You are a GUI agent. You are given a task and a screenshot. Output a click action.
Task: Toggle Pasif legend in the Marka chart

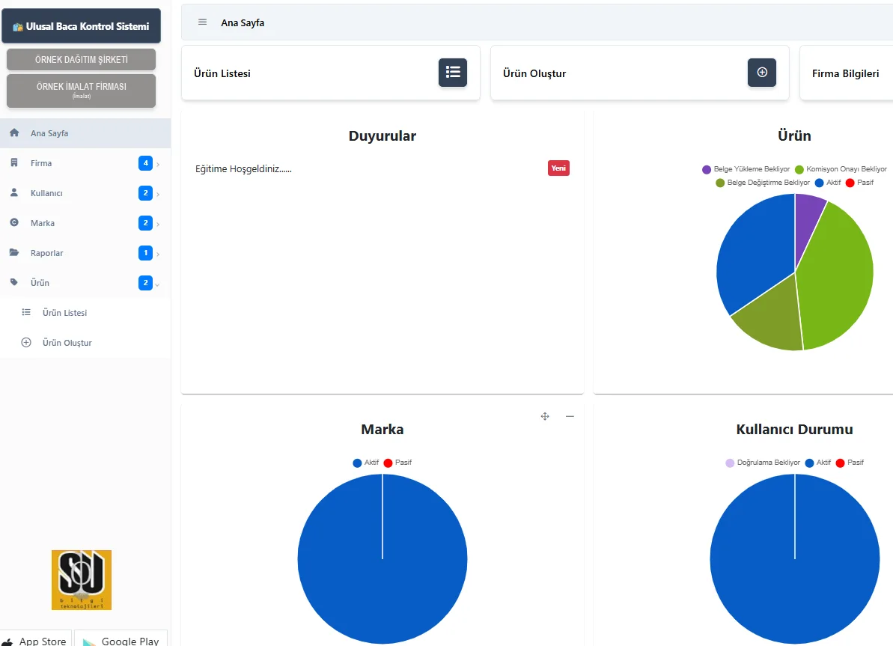tap(397, 463)
